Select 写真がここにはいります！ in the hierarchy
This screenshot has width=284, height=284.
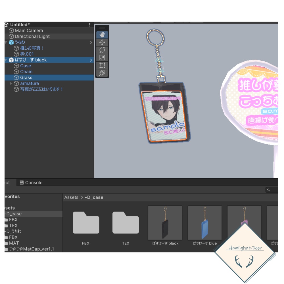pyautogui.click(x=49, y=89)
